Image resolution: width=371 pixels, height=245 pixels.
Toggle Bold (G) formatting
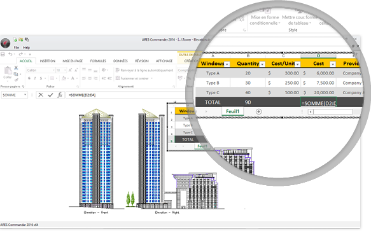click(29, 78)
